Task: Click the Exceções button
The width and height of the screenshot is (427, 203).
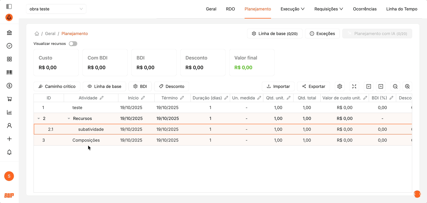Action: coord(322,34)
